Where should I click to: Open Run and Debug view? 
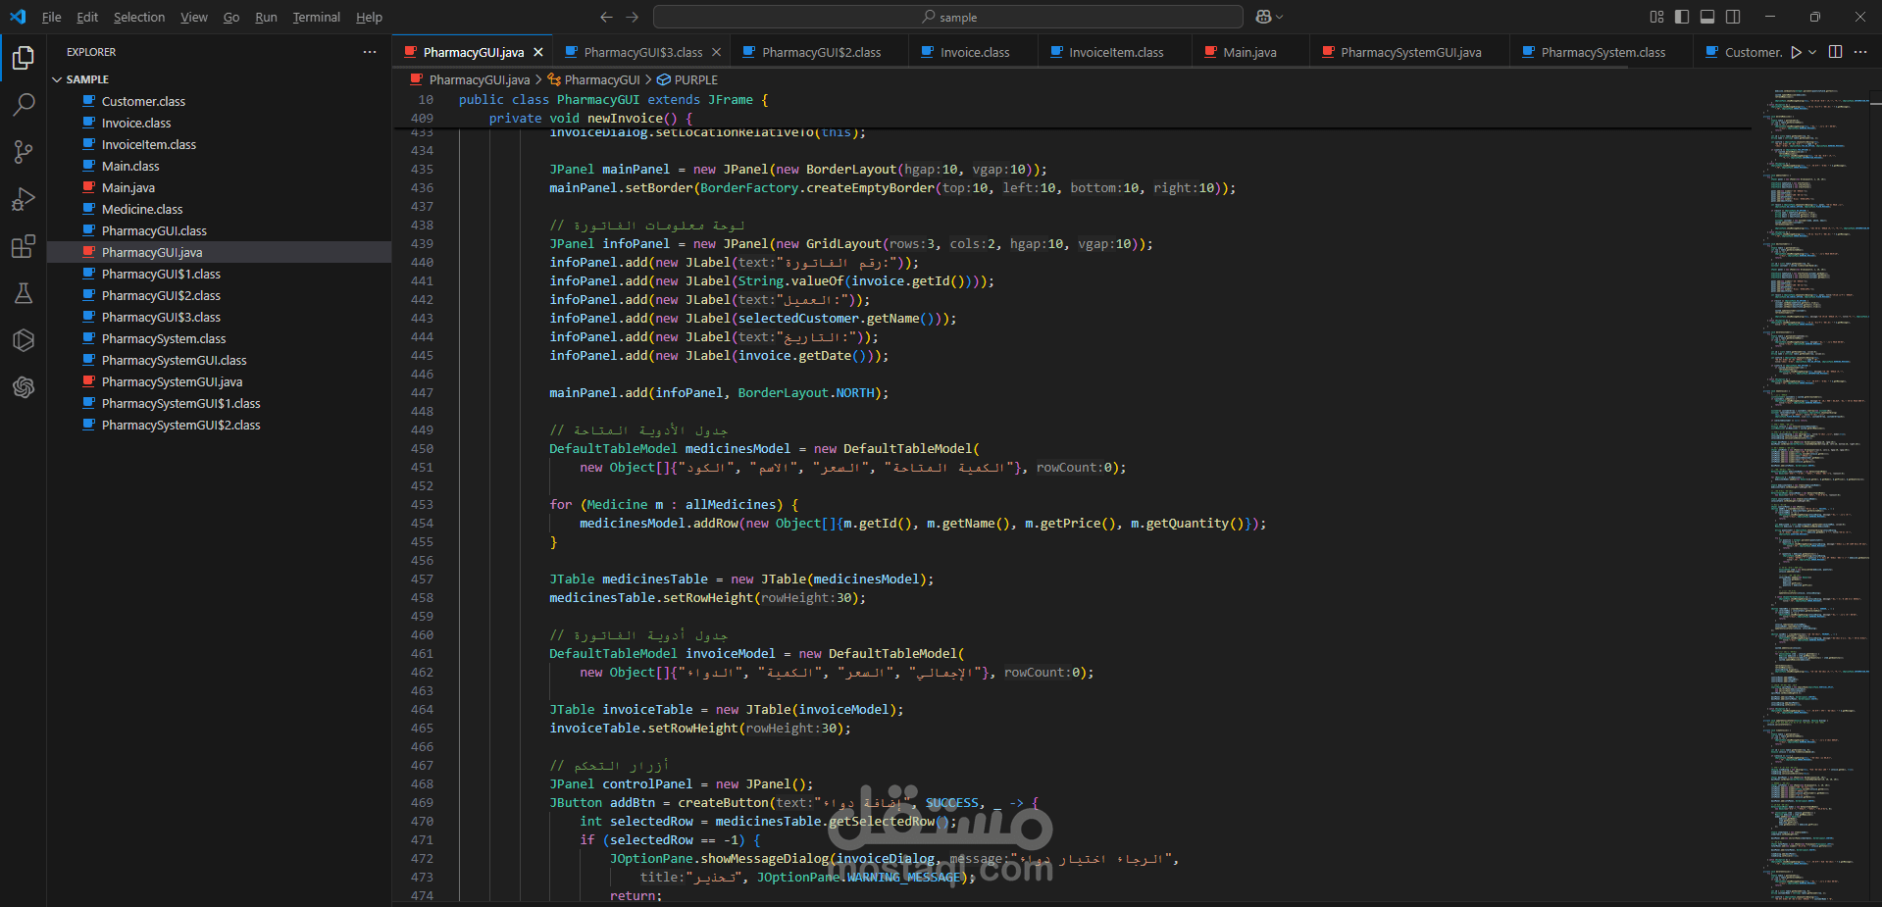[x=24, y=199]
